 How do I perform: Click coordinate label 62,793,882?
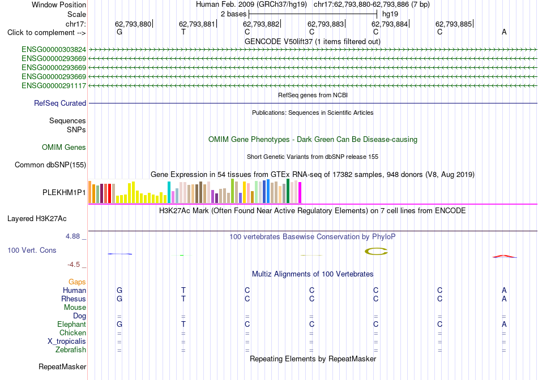tap(261, 24)
